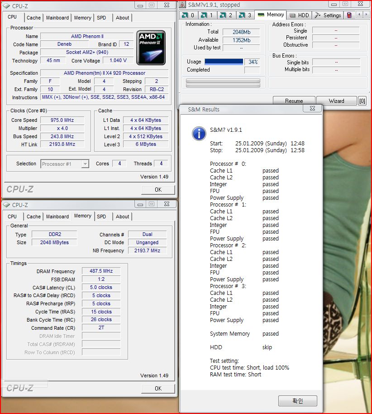This screenshot has height=414, width=372.
Task: Open Mainboard tab in bottom CPU-Z window
Action: tap(57, 217)
